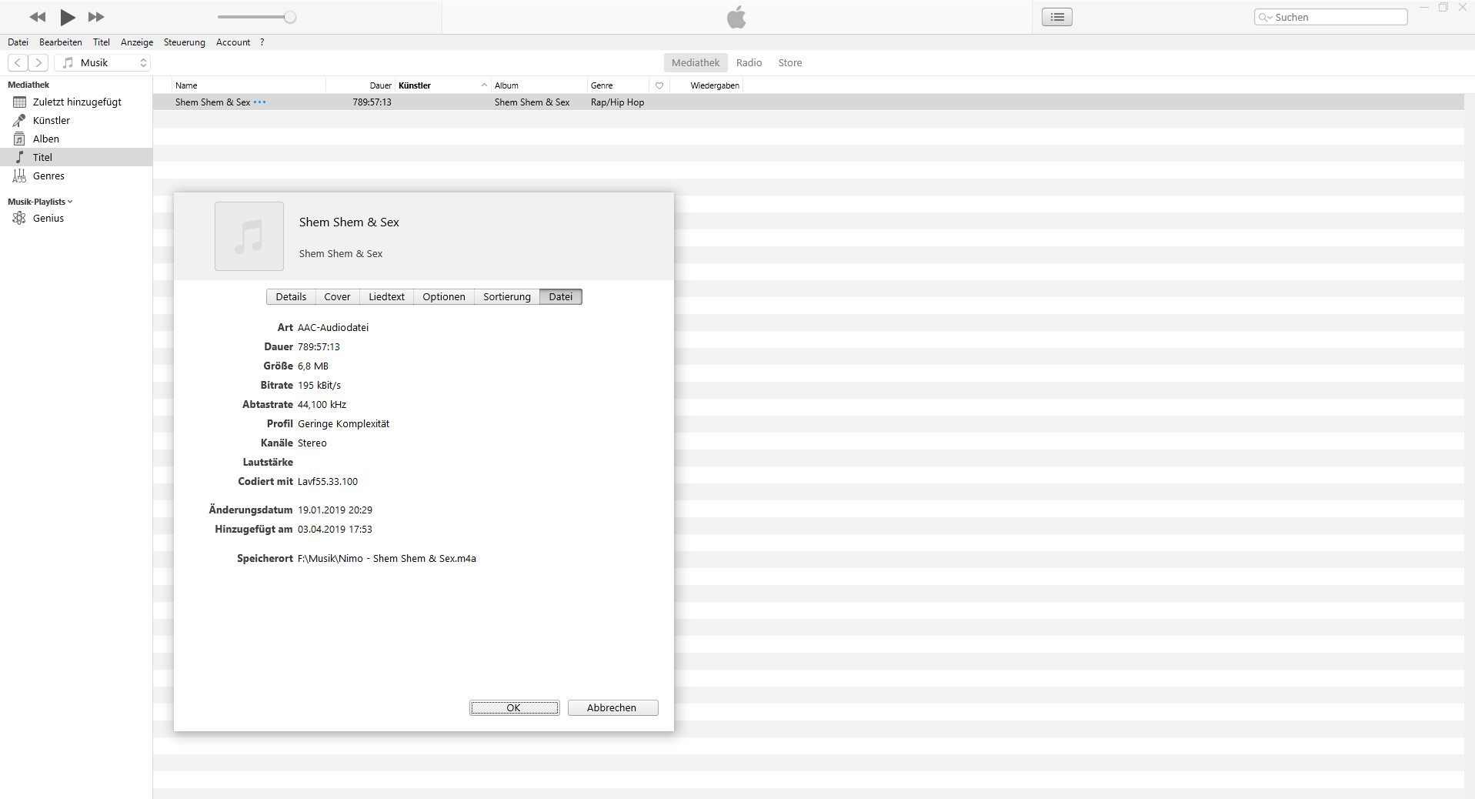Click the Rap/Hip Hop genre cell
Image resolution: width=1475 pixels, height=799 pixels.
pos(617,102)
